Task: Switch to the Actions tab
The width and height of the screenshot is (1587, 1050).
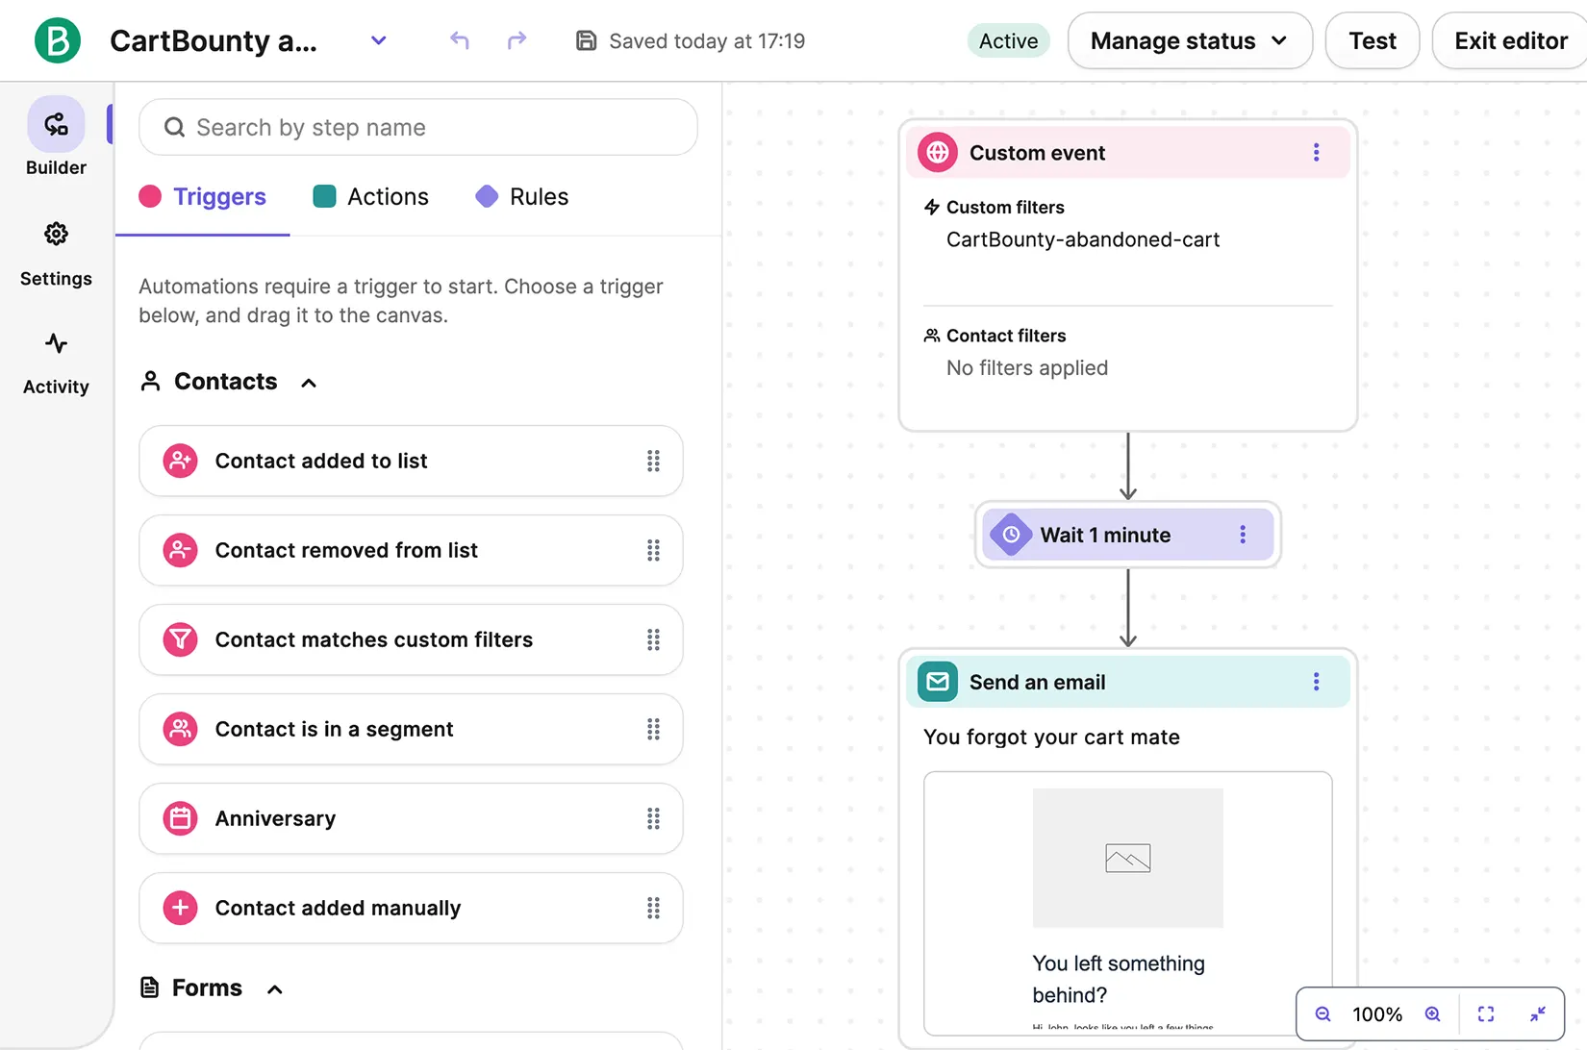Action: click(x=371, y=196)
